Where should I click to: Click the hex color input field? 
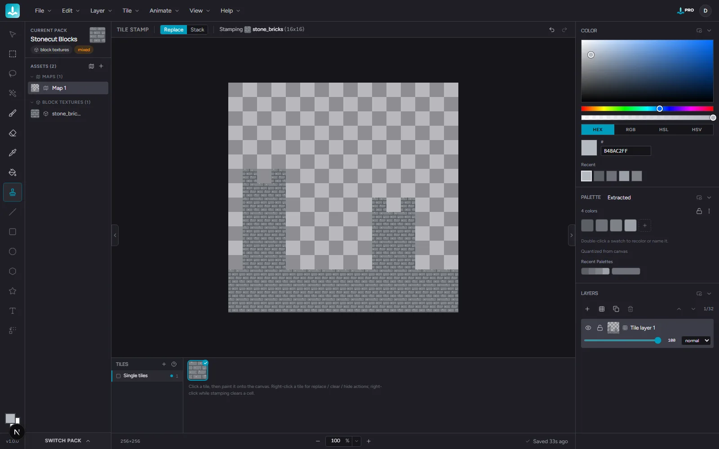[626, 151]
